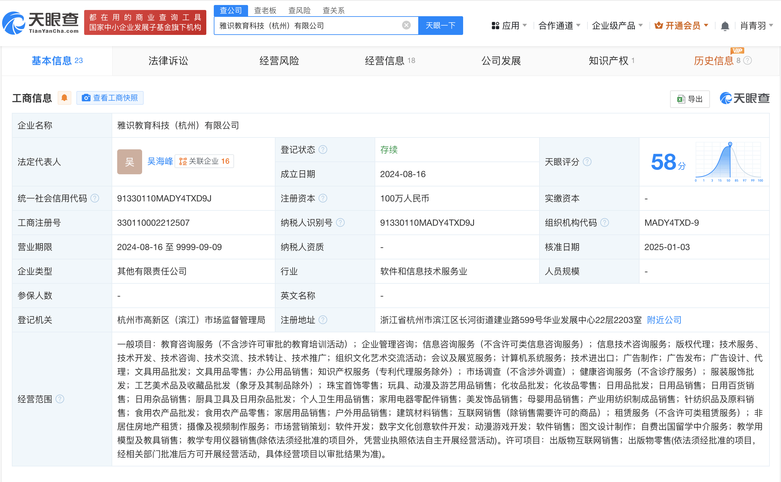Click the 杭州市高新区（滨江）市场监督管理局 value
The height and width of the screenshot is (482, 781).
click(x=191, y=320)
